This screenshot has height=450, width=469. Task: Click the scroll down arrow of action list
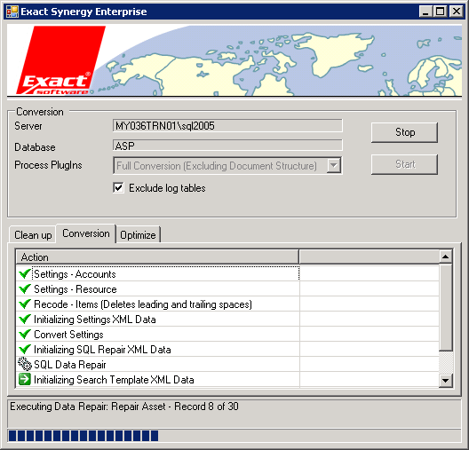[x=446, y=381]
